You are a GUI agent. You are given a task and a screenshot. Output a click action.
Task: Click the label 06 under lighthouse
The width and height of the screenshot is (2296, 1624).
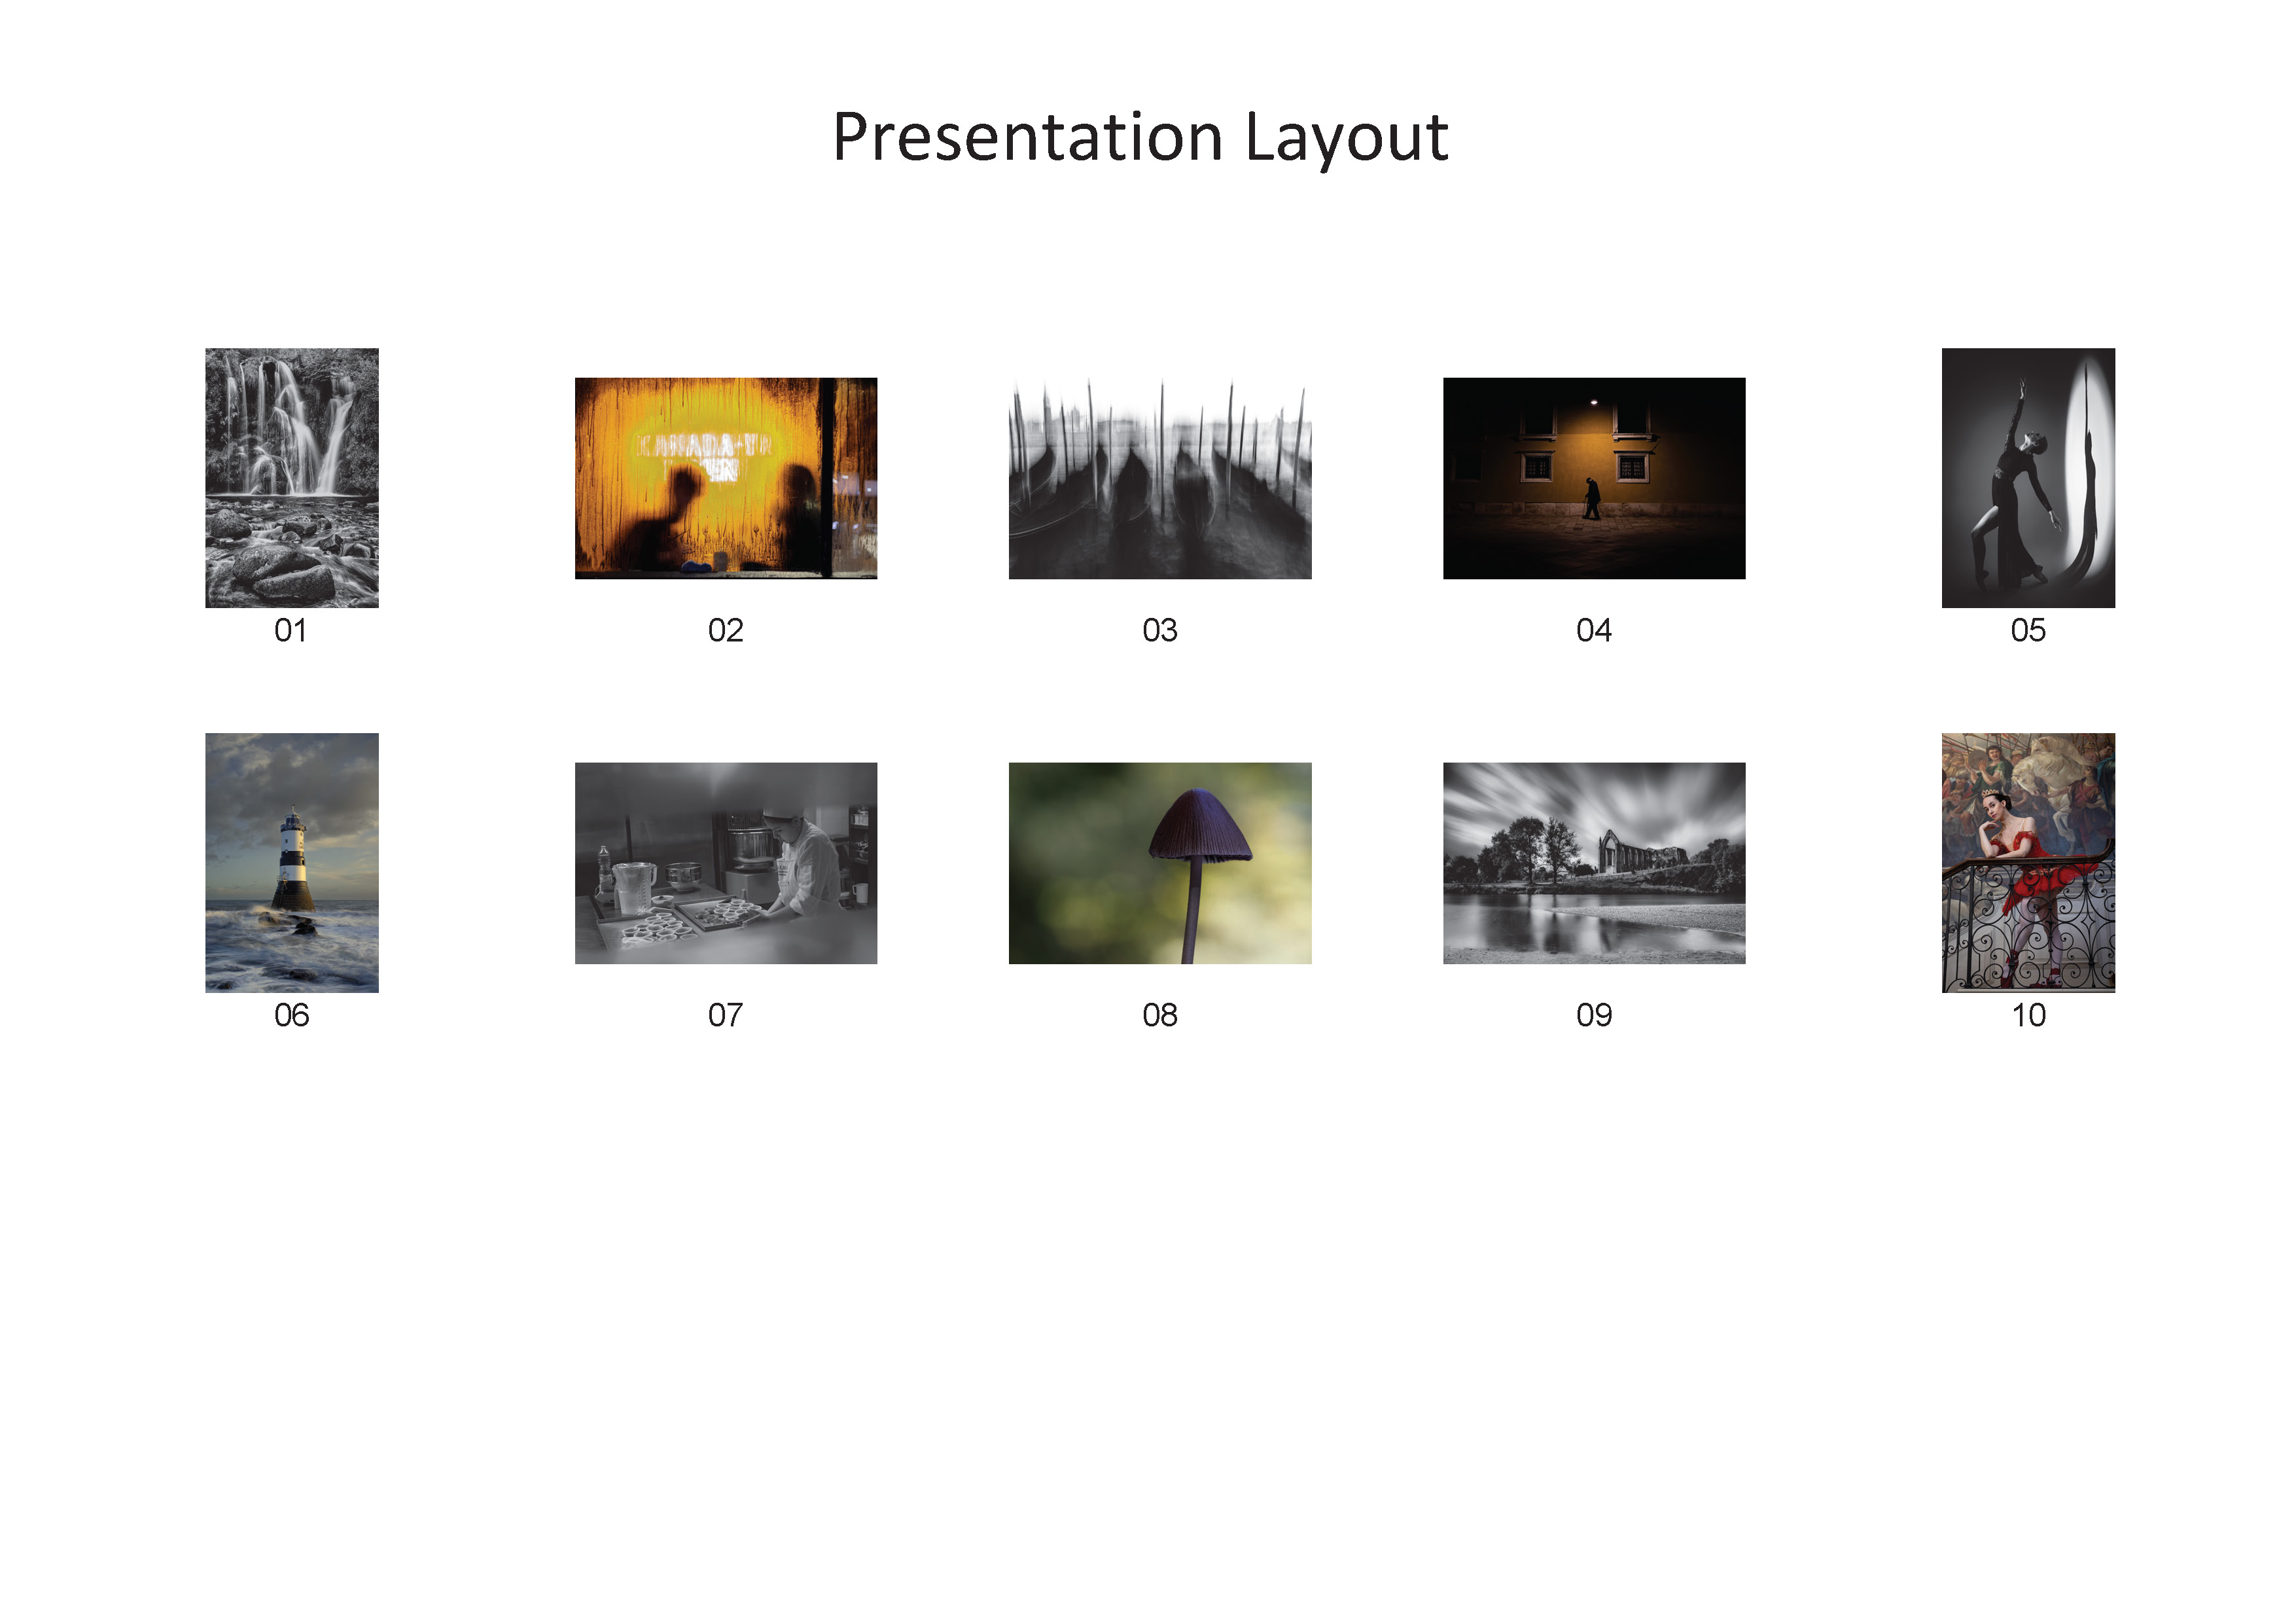click(291, 1016)
